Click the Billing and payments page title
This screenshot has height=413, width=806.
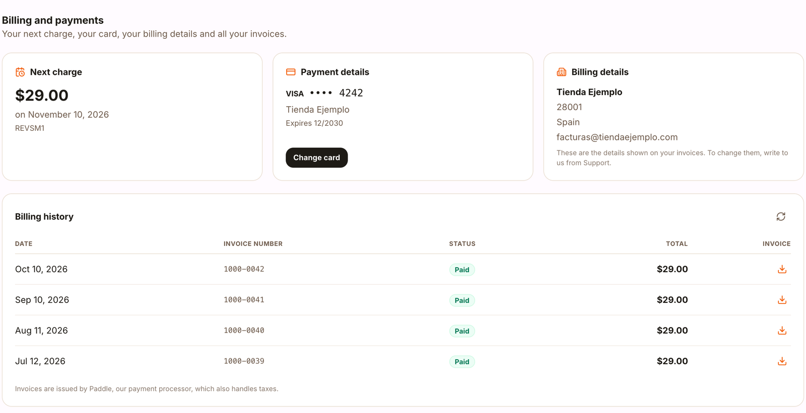pos(53,20)
